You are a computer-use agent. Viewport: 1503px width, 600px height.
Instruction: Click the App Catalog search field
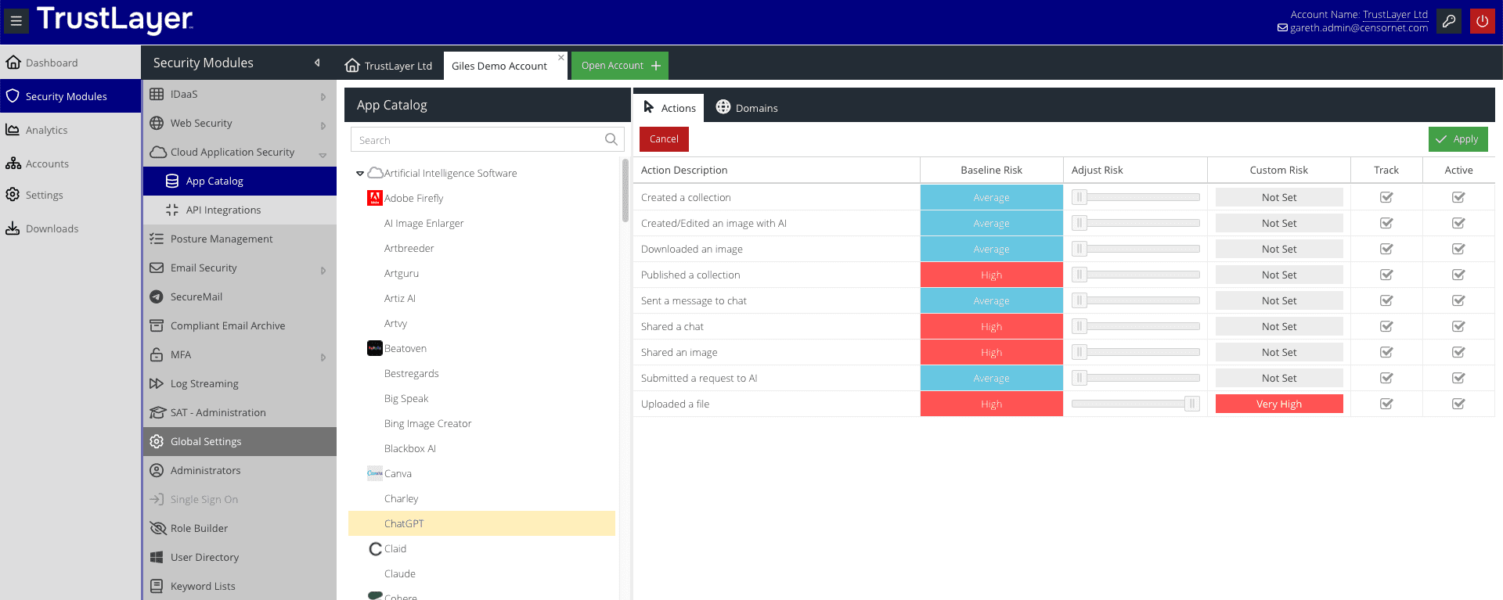click(478, 140)
